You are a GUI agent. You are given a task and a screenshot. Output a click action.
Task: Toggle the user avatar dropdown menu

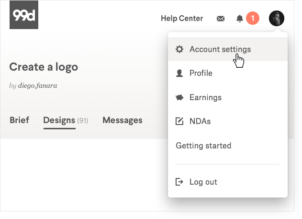[x=277, y=19]
